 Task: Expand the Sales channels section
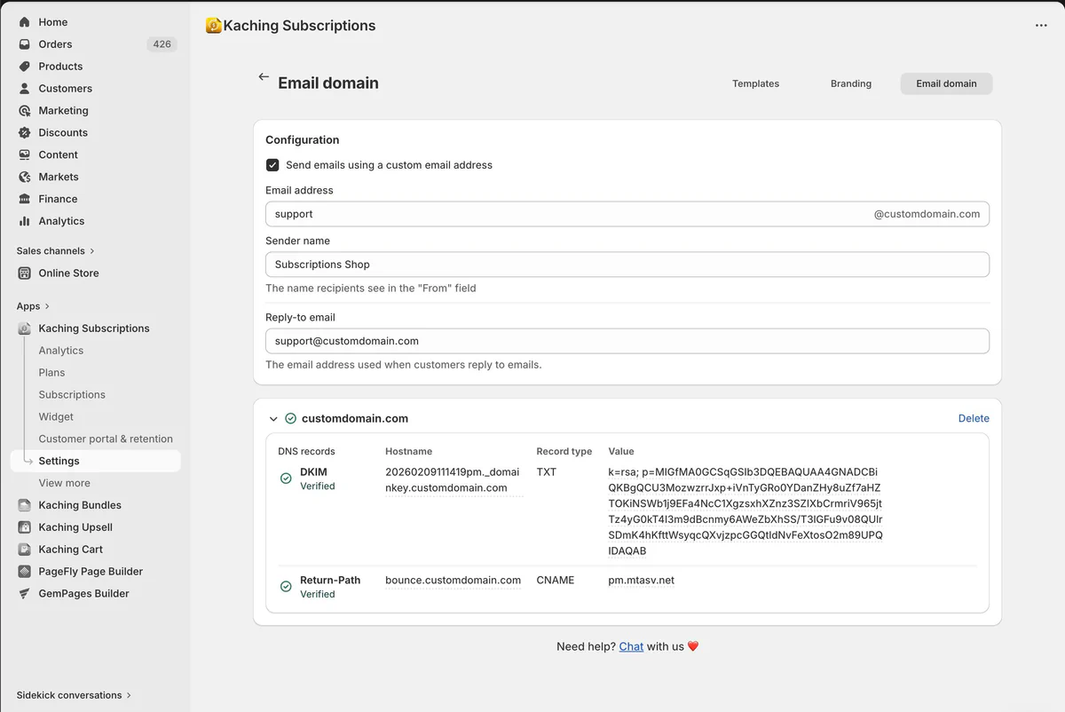pyautogui.click(x=55, y=251)
